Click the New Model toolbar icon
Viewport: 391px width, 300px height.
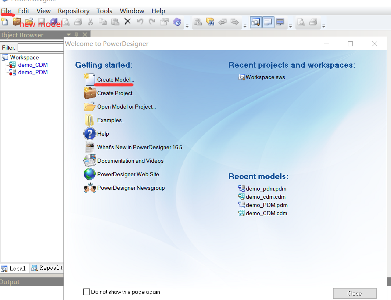5,22
